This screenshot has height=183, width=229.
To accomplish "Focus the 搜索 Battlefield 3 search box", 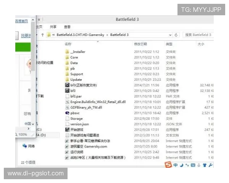I will (198, 35).
